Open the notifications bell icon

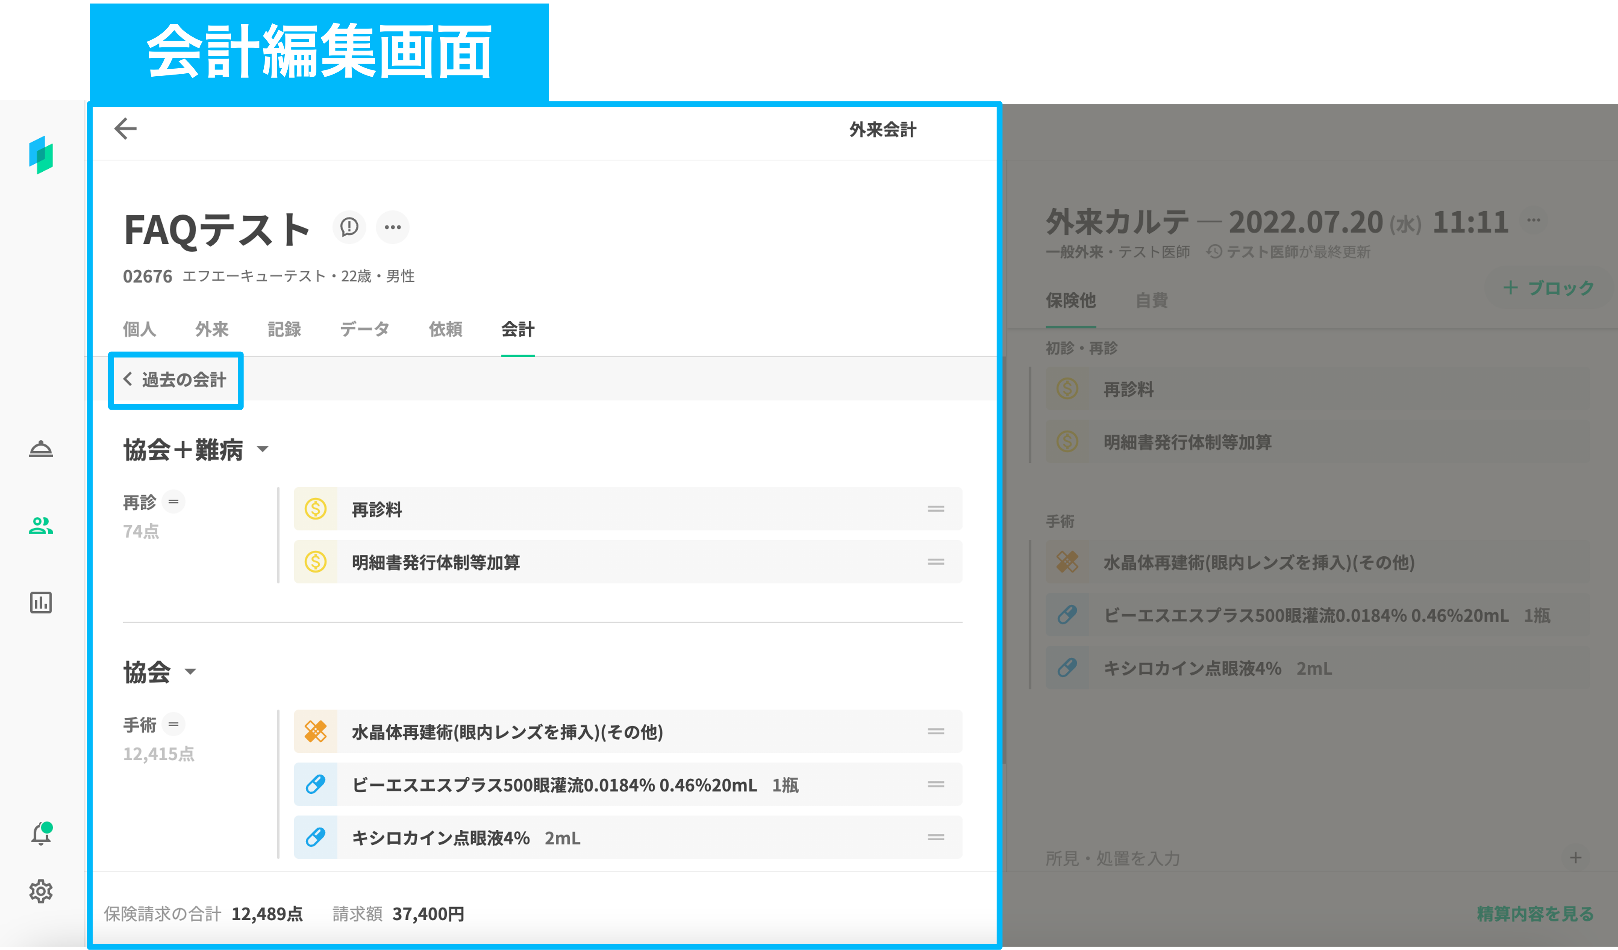click(x=41, y=834)
